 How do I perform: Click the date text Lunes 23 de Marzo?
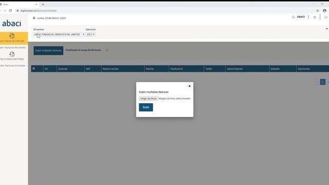point(51,18)
